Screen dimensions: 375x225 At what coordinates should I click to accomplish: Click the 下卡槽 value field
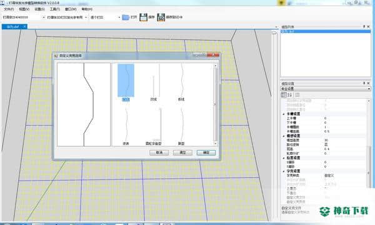[344, 122]
